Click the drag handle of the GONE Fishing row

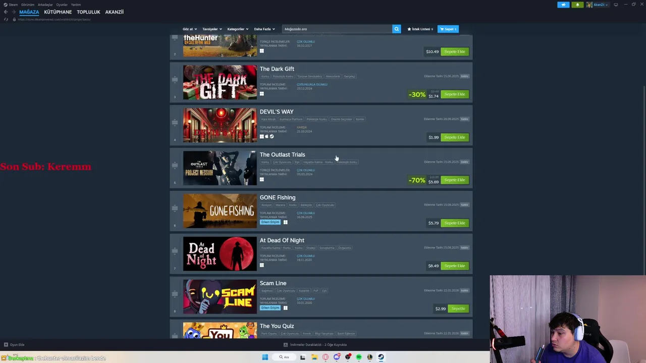tap(175, 208)
